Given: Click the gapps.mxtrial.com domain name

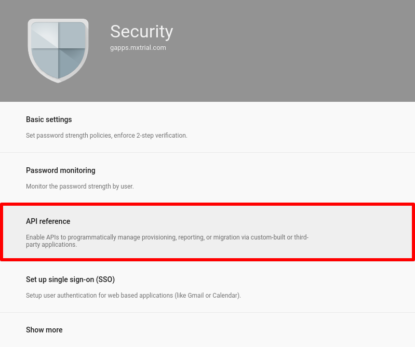Looking at the screenshot, I should (138, 48).
